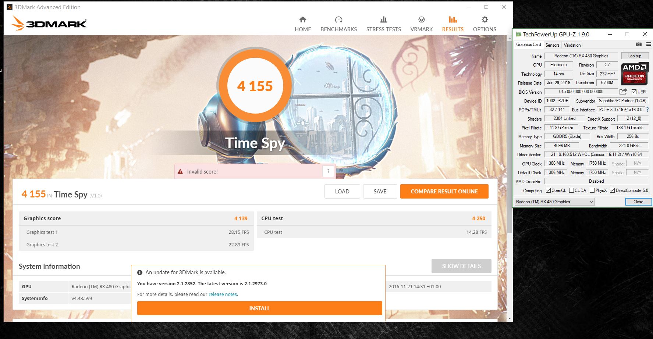The height and width of the screenshot is (339, 653).
Task: Select the RESULTS section
Action: pyautogui.click(x=453, y=24)
